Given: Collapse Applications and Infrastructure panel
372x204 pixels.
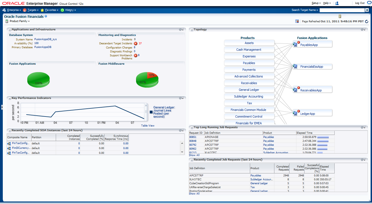Looking at the screenshot, I should (9, 30).
